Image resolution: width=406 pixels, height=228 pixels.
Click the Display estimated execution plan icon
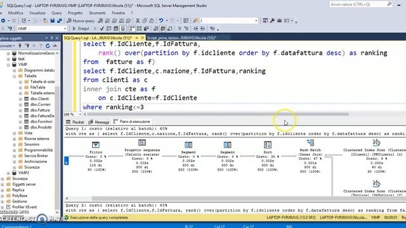pyautogui.click(x=108, y=28)
